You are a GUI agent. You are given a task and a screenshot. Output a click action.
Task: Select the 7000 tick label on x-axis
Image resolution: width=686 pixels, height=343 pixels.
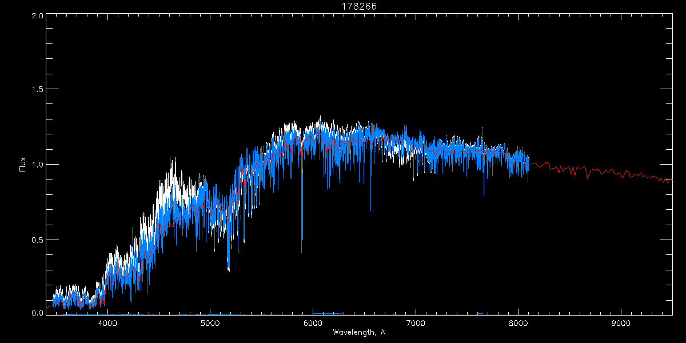click(x=416, y=322)
